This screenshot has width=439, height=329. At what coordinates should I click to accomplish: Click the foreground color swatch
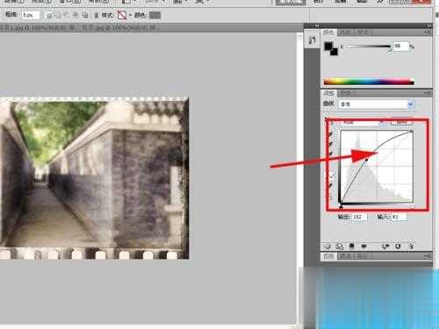(x=328, y=46)
